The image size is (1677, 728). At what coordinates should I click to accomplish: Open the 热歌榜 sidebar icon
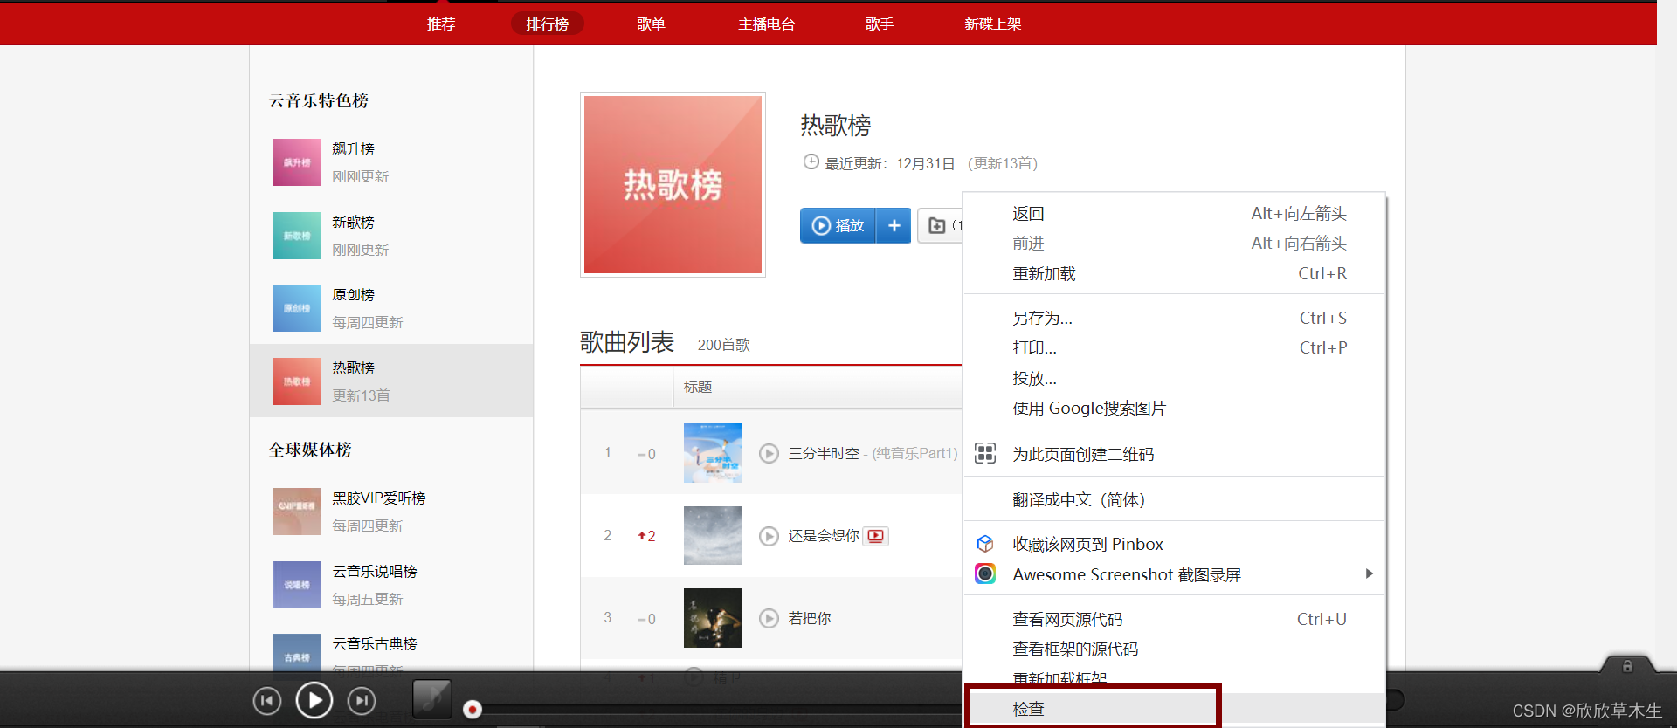coord(297,381)
